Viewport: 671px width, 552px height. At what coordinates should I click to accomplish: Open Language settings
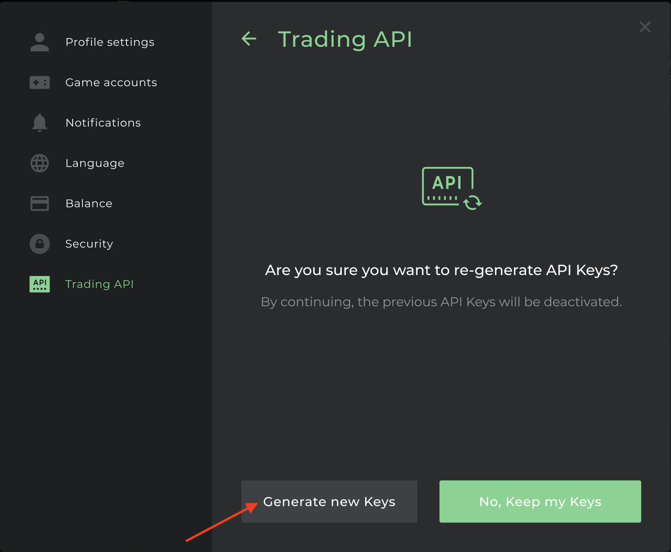[x=95, y=163]
